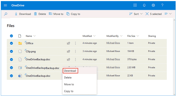
Task: Click the Sharing column header
Action: pos(152,36)
